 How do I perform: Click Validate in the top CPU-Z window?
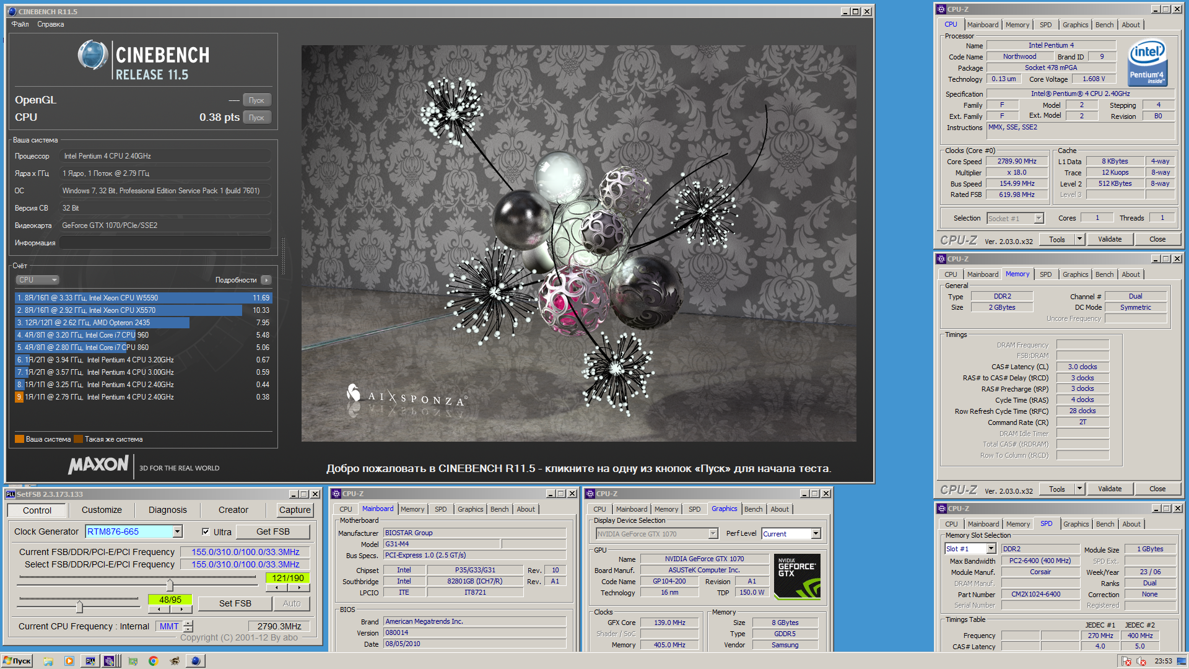1110,239
